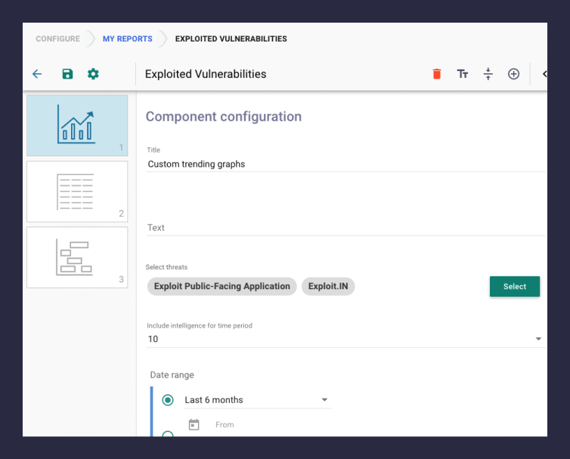This screenshot has height=459, width=570.
Task: Insert page break divider icon
Action: click(x=488, y=74)
